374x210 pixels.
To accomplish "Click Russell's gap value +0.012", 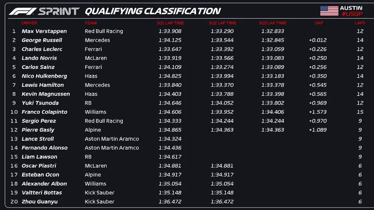I will 318,40.
